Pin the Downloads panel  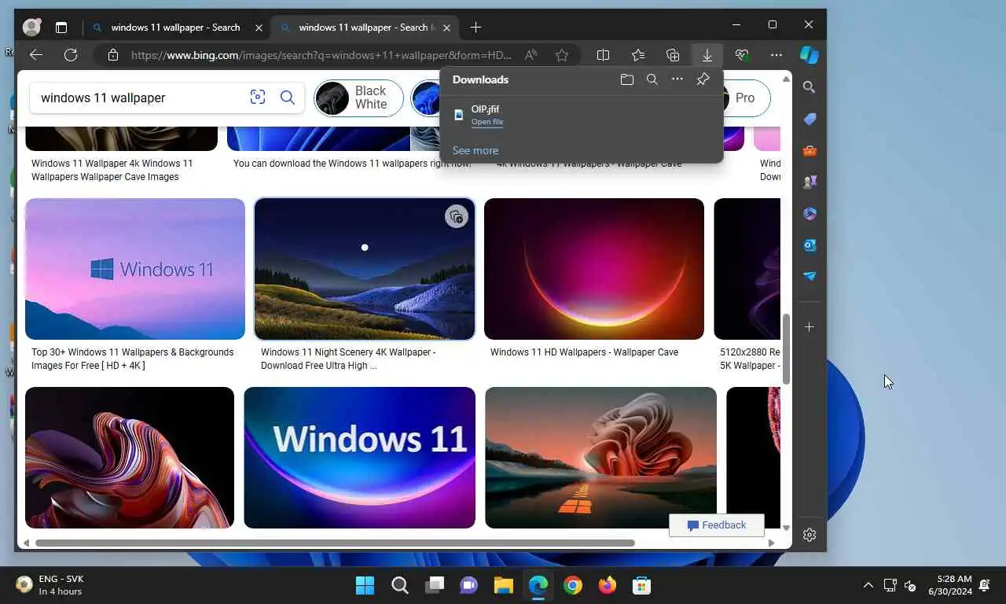coord(703,79)
